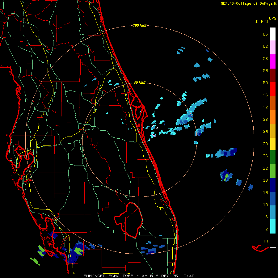Viewport: 278px width, 278px height.
Task: Click the 22 legend value
Action: 265,168
